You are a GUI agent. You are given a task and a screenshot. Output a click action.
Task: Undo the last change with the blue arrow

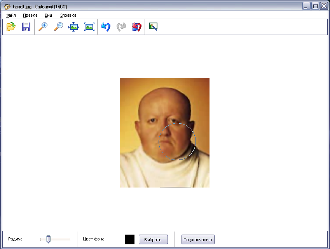point(106,27)
